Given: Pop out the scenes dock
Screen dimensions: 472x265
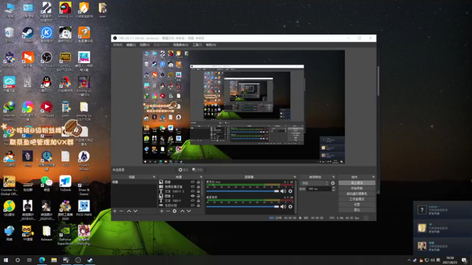Looking at the screenshot, I should (154, 177).
